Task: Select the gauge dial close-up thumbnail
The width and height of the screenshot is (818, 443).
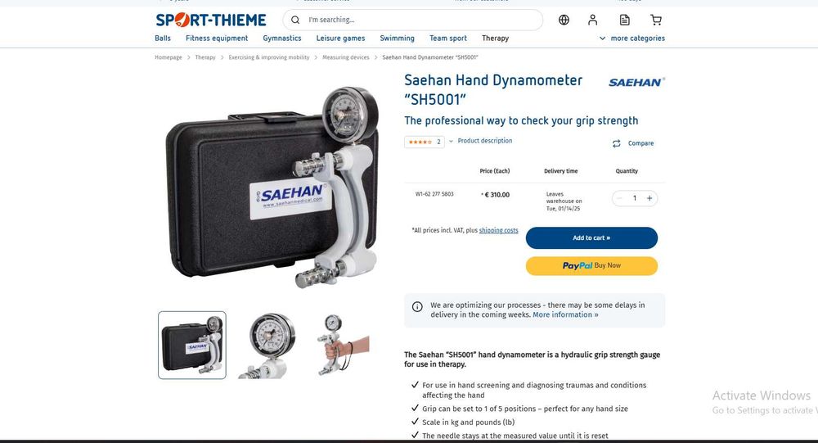Action: [x=269, y=346]
